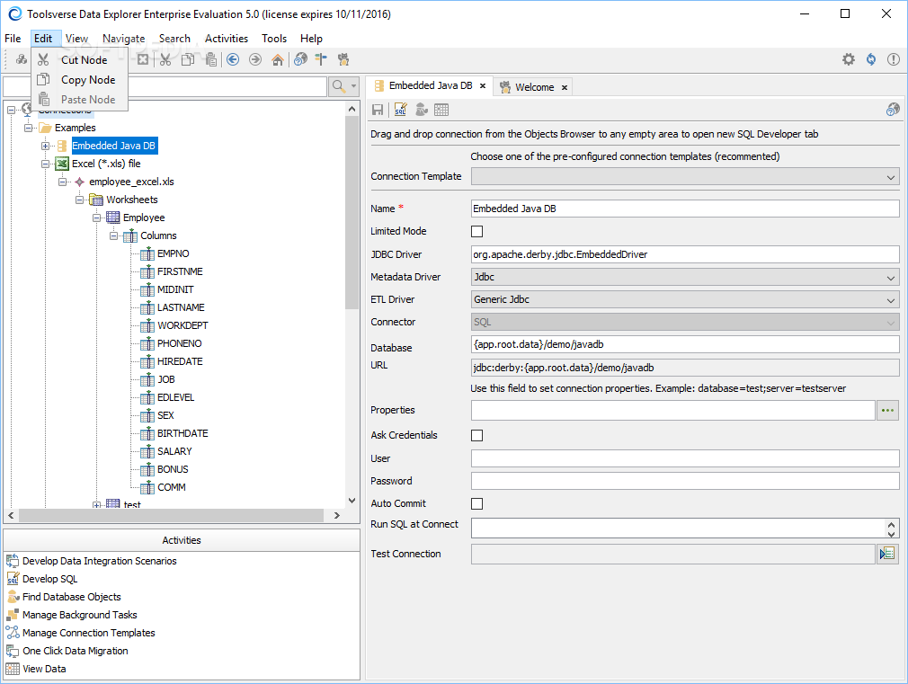The height and width of the screenshot is (684, 908).
Task: Select the HIREDATE column in tree
Action: [180, 362]
